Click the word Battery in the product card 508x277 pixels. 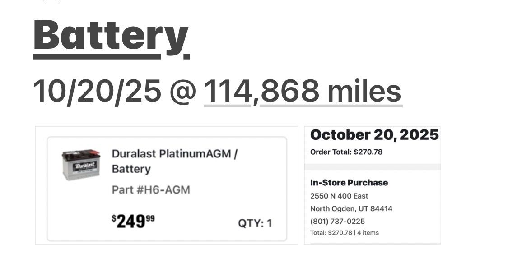[x=131, y=169]
